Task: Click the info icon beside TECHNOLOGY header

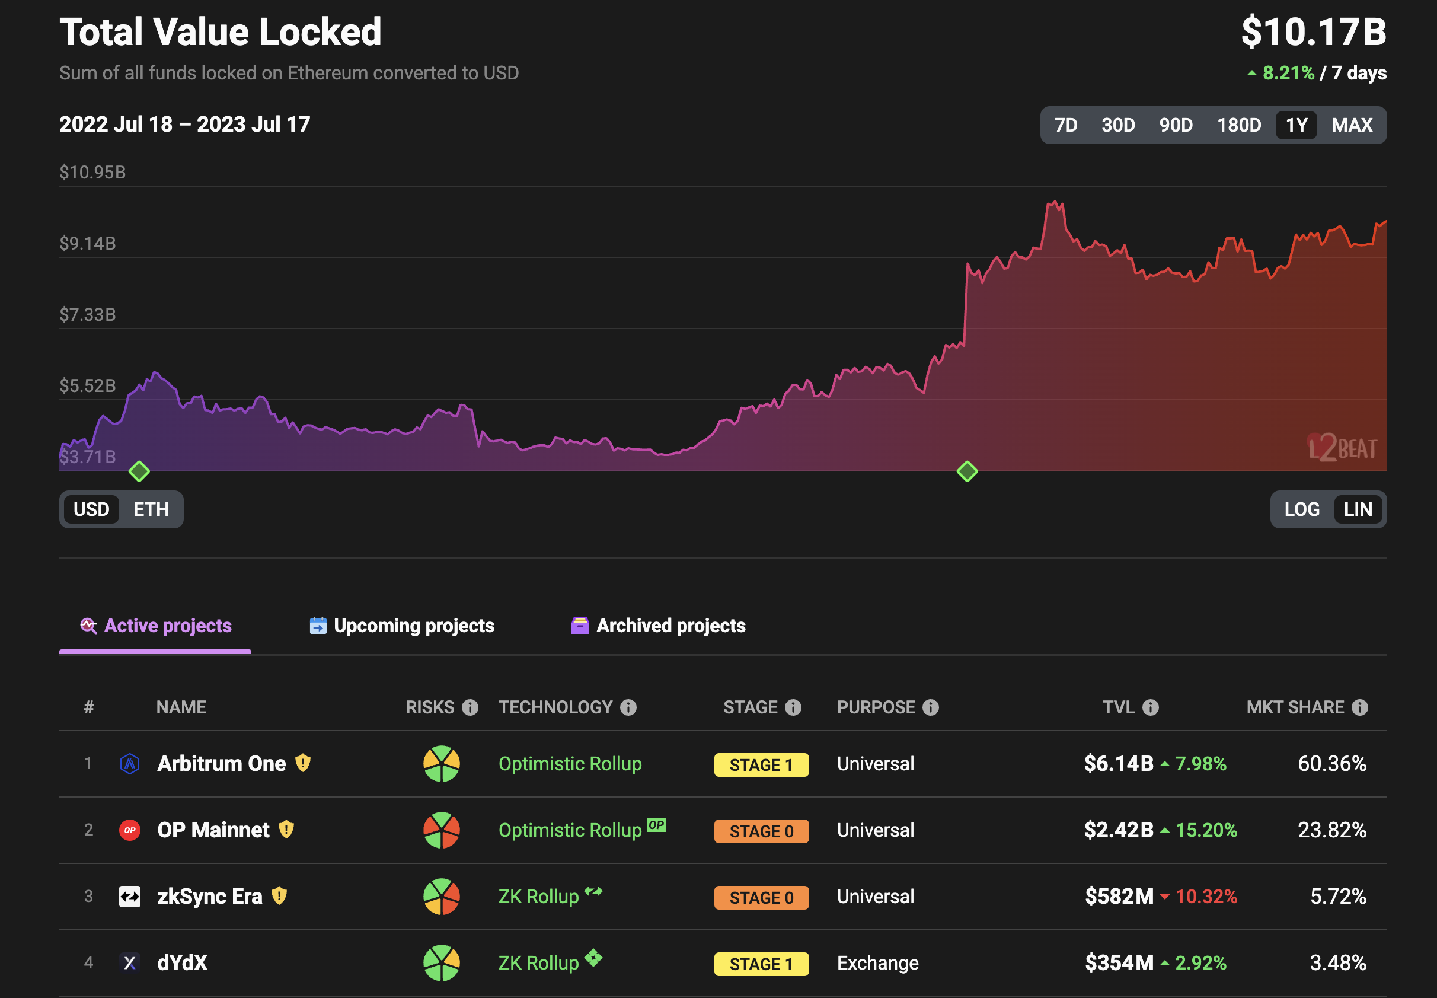Action: click(628, 707)
